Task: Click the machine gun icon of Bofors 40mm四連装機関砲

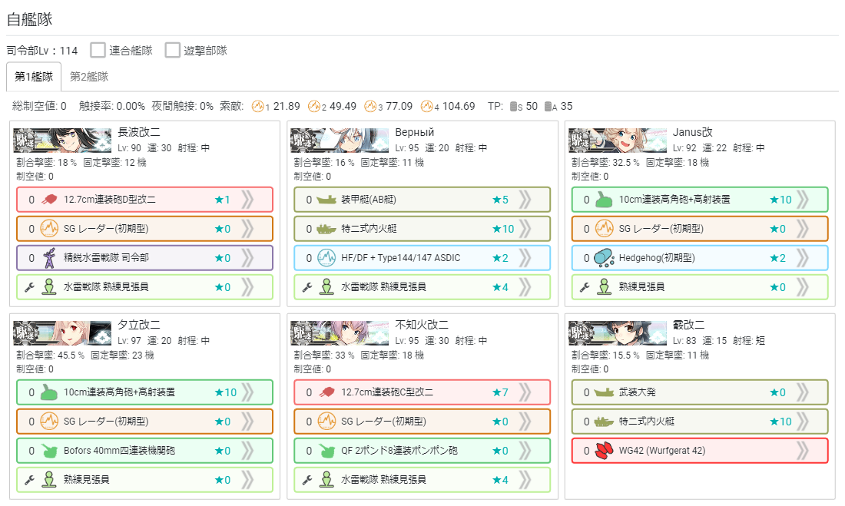Action: click(x=49, y=451)
